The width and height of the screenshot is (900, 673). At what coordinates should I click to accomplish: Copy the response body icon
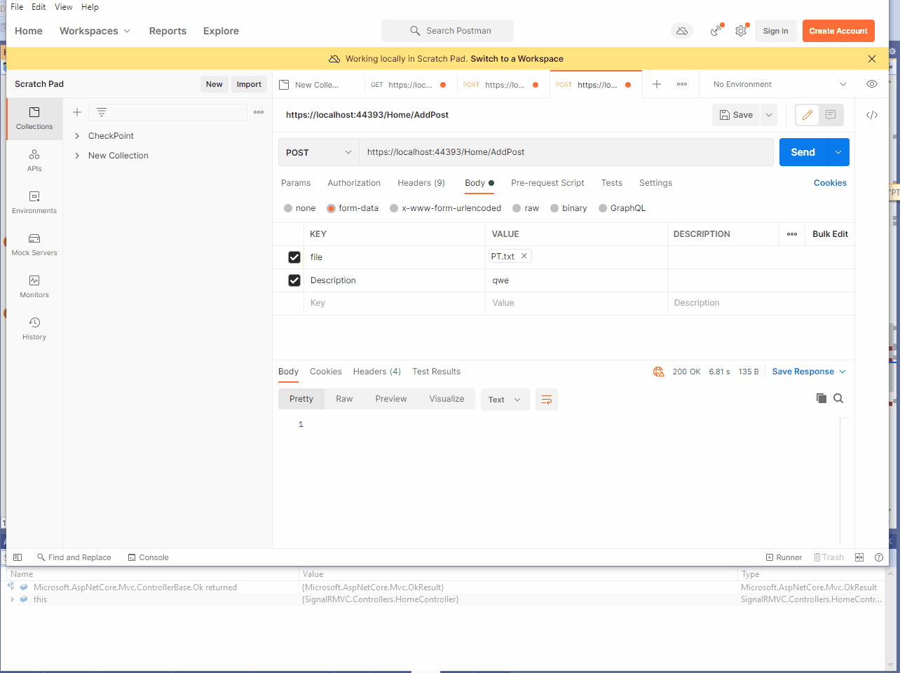pyautogui.click(x=821, y=398)
